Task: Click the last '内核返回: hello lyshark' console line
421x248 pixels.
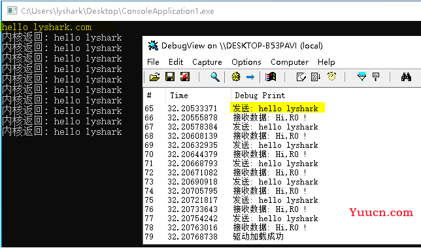Action: tap(62, 132)
